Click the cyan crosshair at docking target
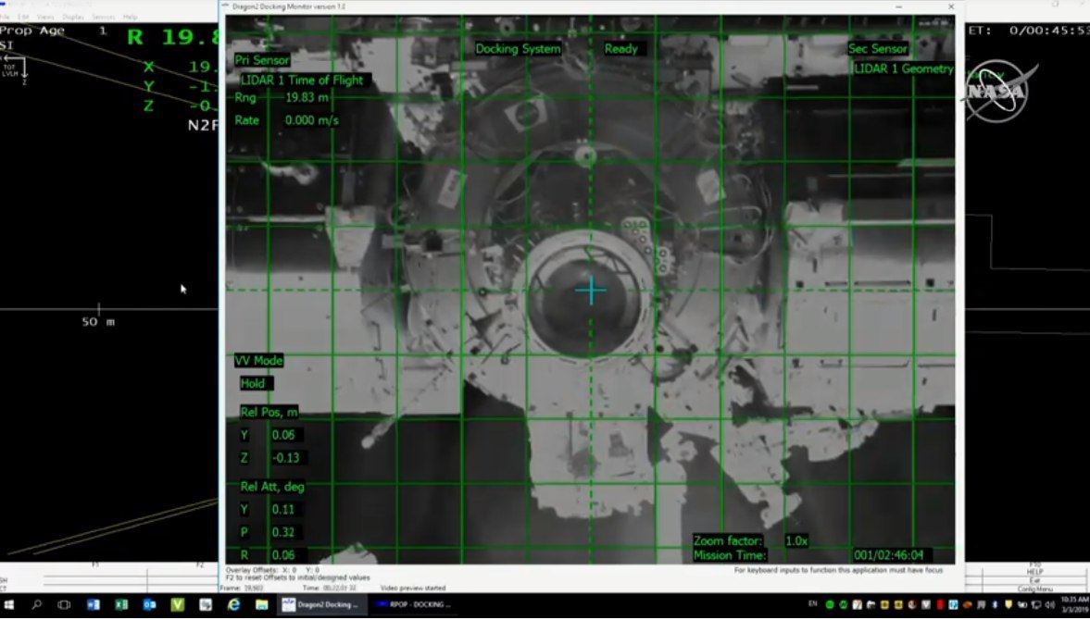1090x620 pixels. [591, 291]
